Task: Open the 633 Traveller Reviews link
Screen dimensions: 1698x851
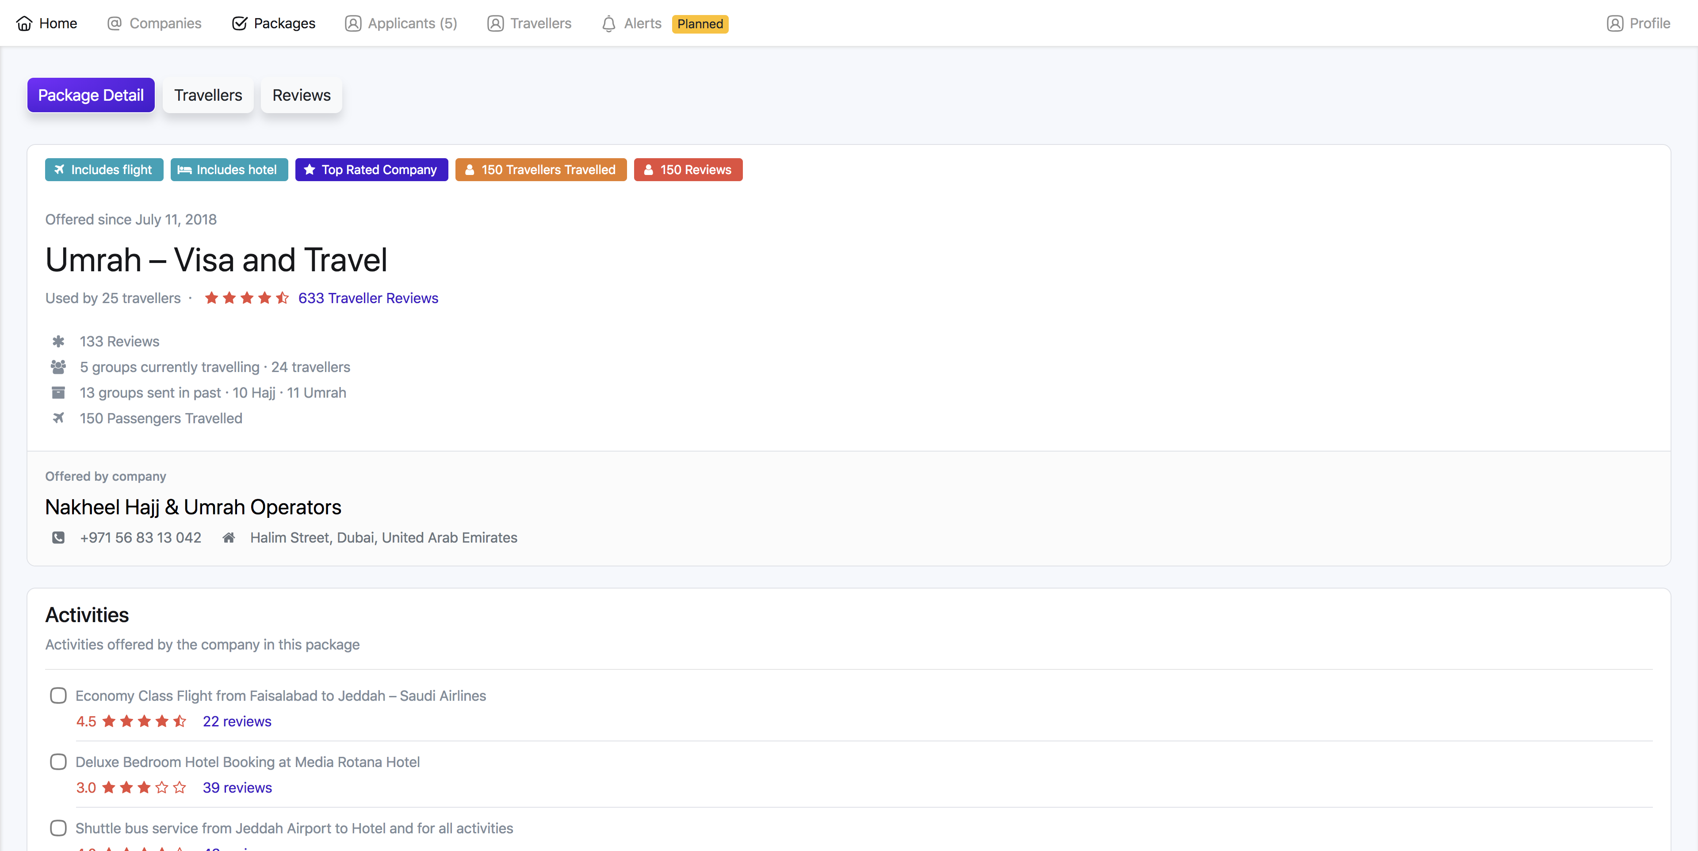Action: coord(368,298)
